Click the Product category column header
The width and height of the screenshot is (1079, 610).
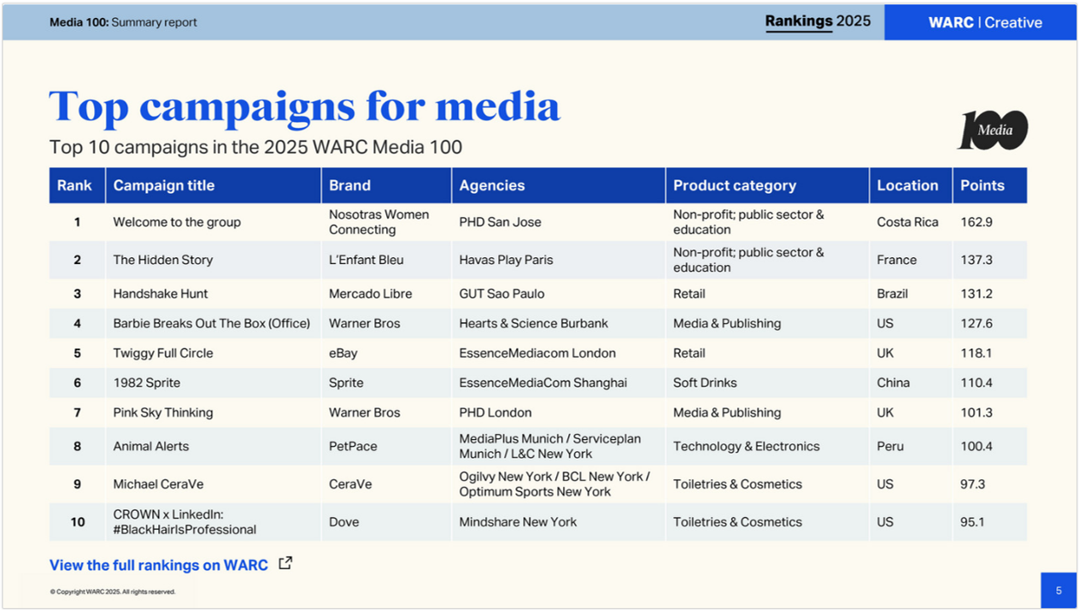[735, 185]
